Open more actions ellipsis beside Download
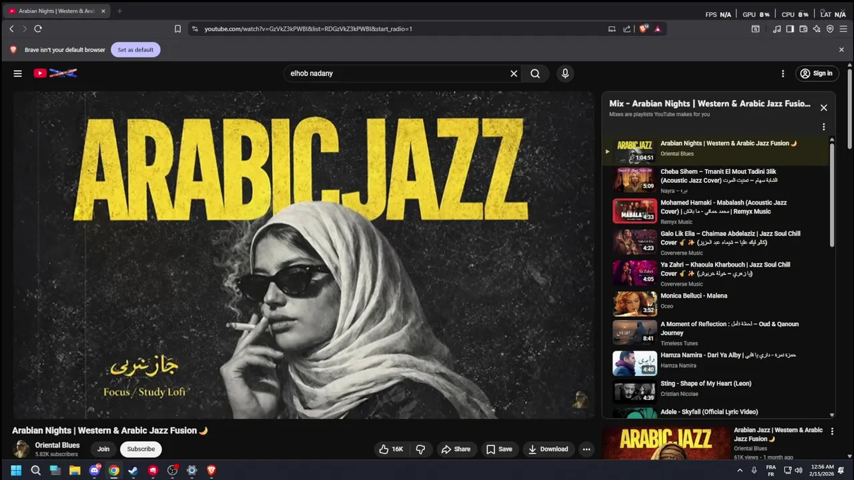The width and height of the screenshot is (854, 480). [x=586, y=449]
